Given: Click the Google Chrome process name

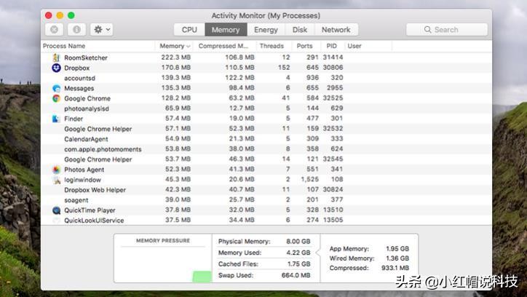Looking at the screenshot, I should tap(87, 98).
